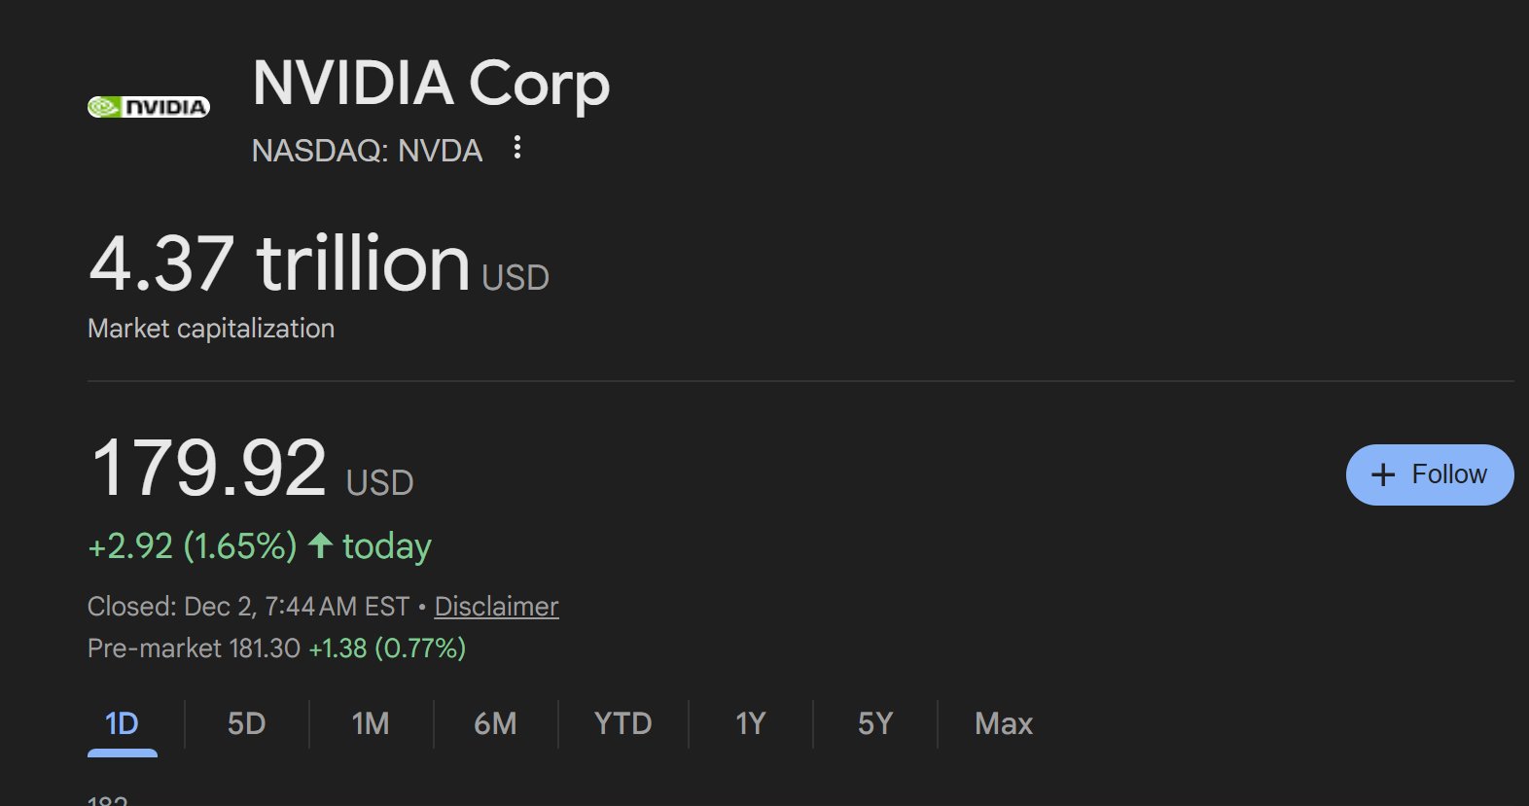The height and width of the screenshot is (806, 1529).
Task: Switch to the YTD time range
Action: pyautogui.click(x=622, y=723)
